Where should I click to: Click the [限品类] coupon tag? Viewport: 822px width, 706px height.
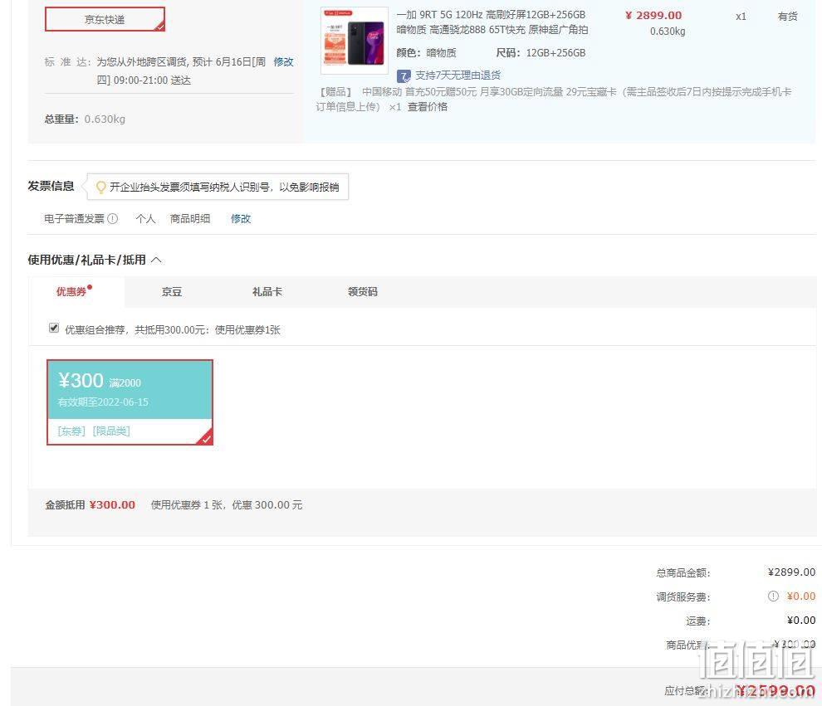tap(111, 431)
